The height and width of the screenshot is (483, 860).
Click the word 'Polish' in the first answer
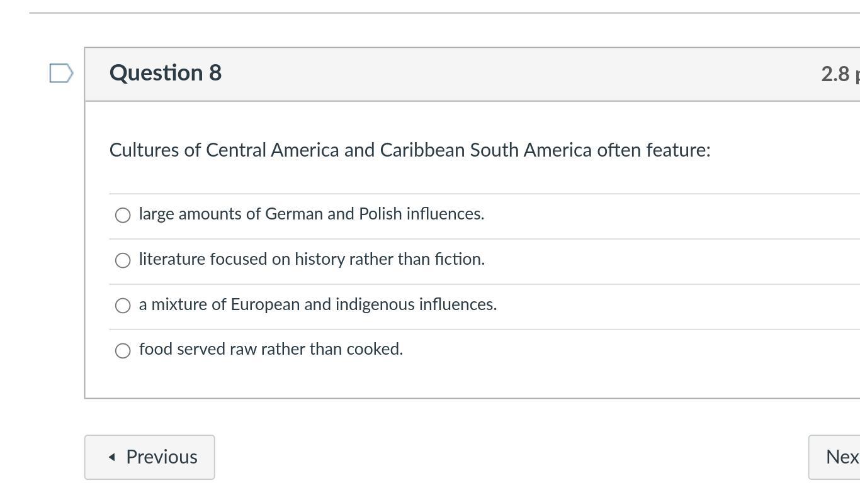380,214
